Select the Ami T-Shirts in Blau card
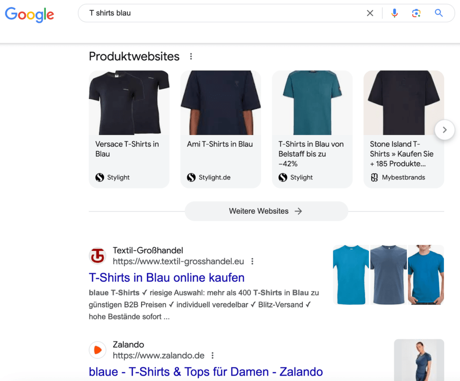 pyautogui.click(x=221, y=129)
